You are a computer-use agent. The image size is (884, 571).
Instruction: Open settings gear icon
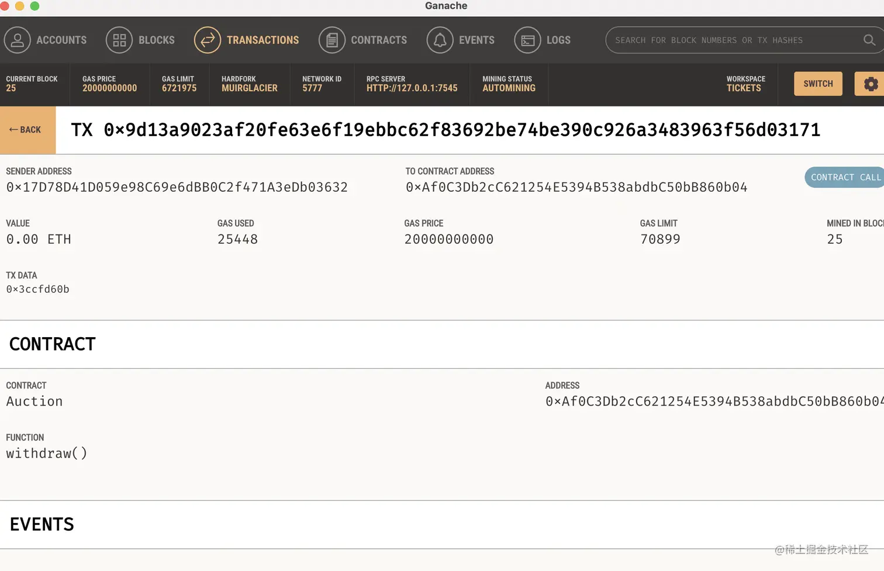(x=871, y=84)
